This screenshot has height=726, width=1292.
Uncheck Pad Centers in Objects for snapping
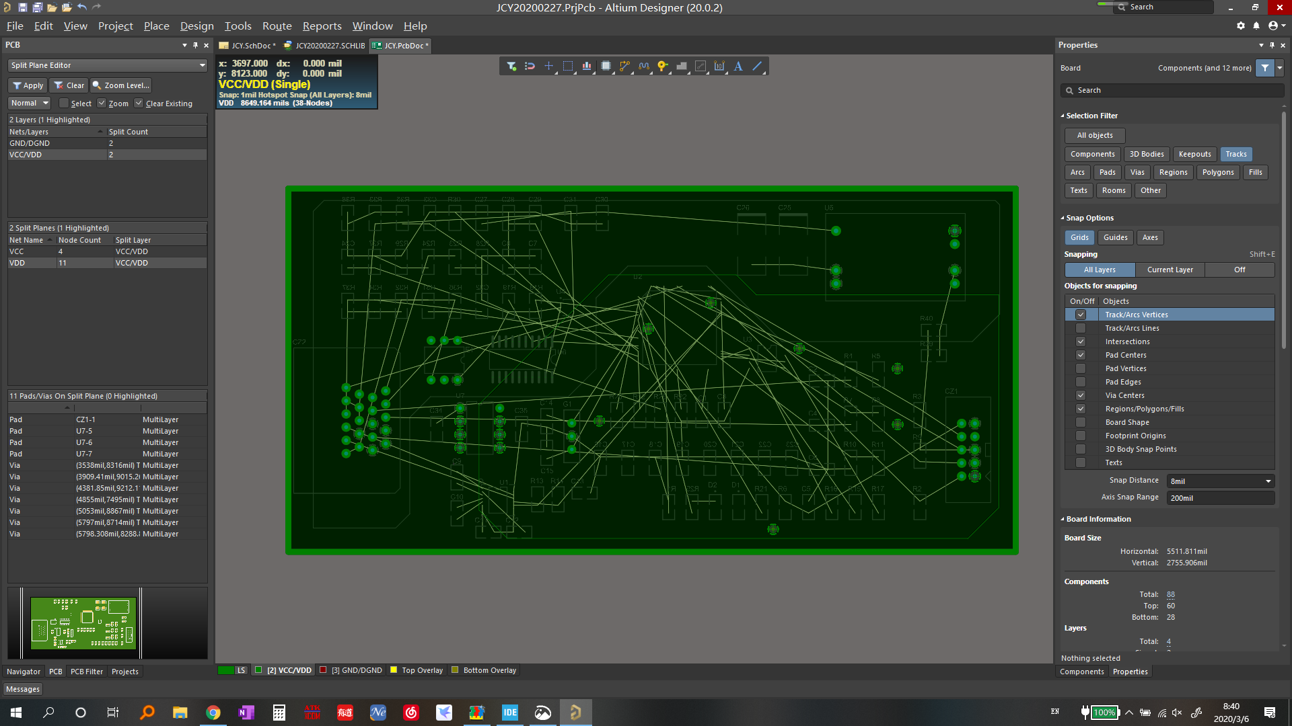pyautogui.click(x=1081, y=355)
